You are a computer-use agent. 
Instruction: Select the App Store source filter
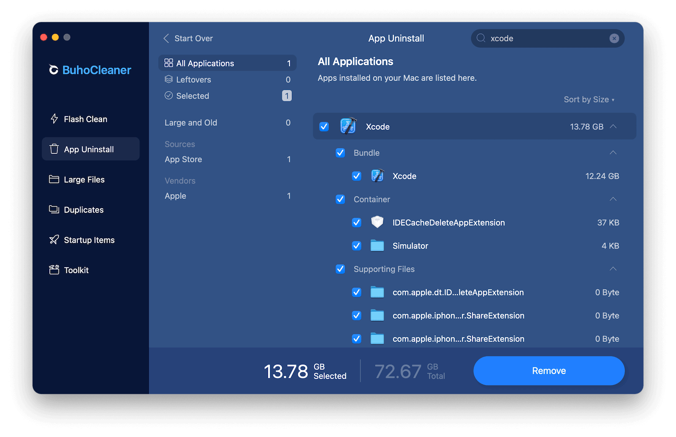[183, 159]
